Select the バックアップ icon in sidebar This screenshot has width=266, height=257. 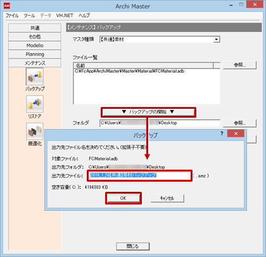click(35, 77)
